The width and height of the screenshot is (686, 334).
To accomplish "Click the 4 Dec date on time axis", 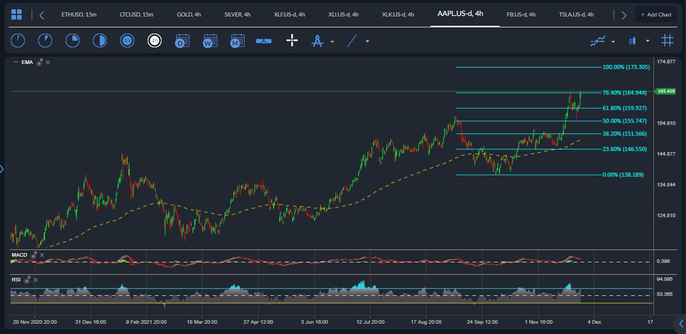I will [x=594, y=322].
